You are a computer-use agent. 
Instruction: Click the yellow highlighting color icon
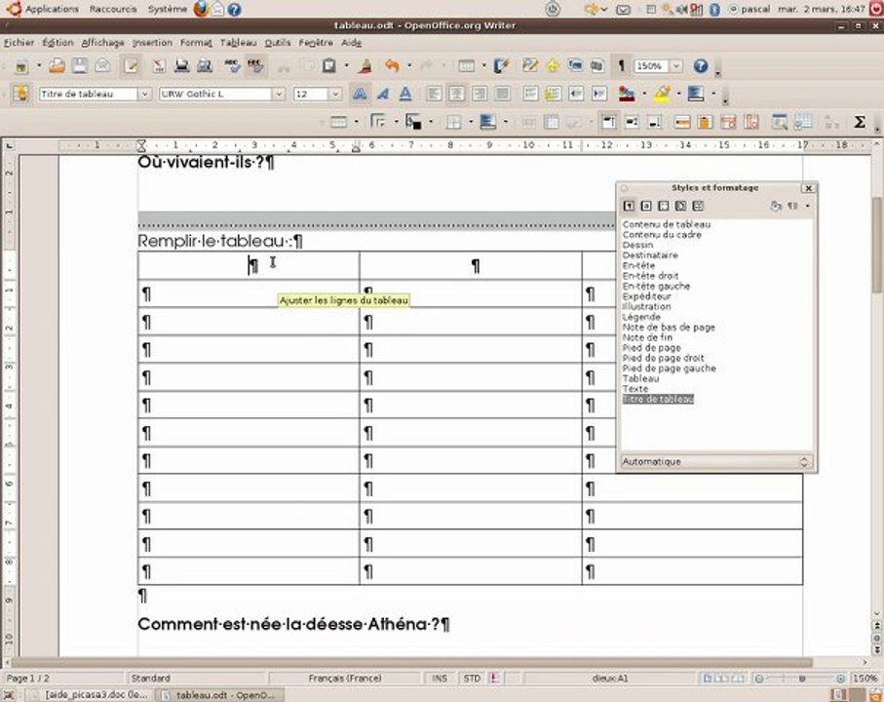[663, 94]
